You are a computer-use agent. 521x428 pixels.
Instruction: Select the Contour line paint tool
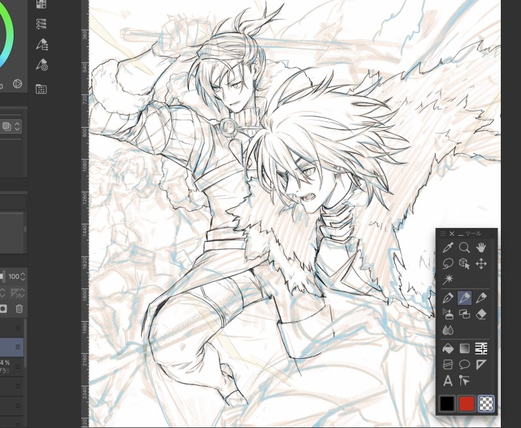click(481, 349)
